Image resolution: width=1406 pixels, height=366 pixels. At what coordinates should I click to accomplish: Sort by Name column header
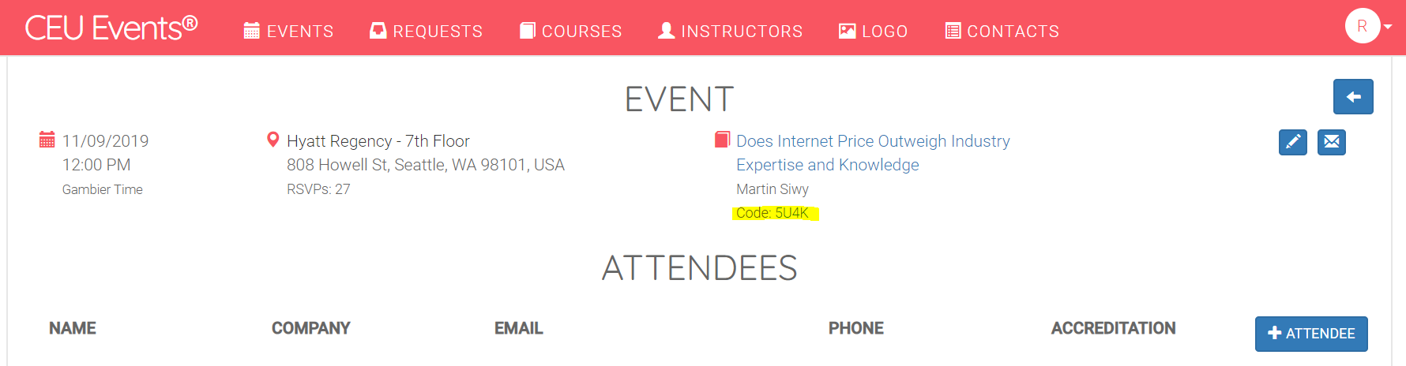tap(73, 328)
